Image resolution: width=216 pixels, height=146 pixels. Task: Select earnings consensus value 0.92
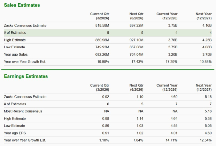pyautogui.click(x=106, y=97)
